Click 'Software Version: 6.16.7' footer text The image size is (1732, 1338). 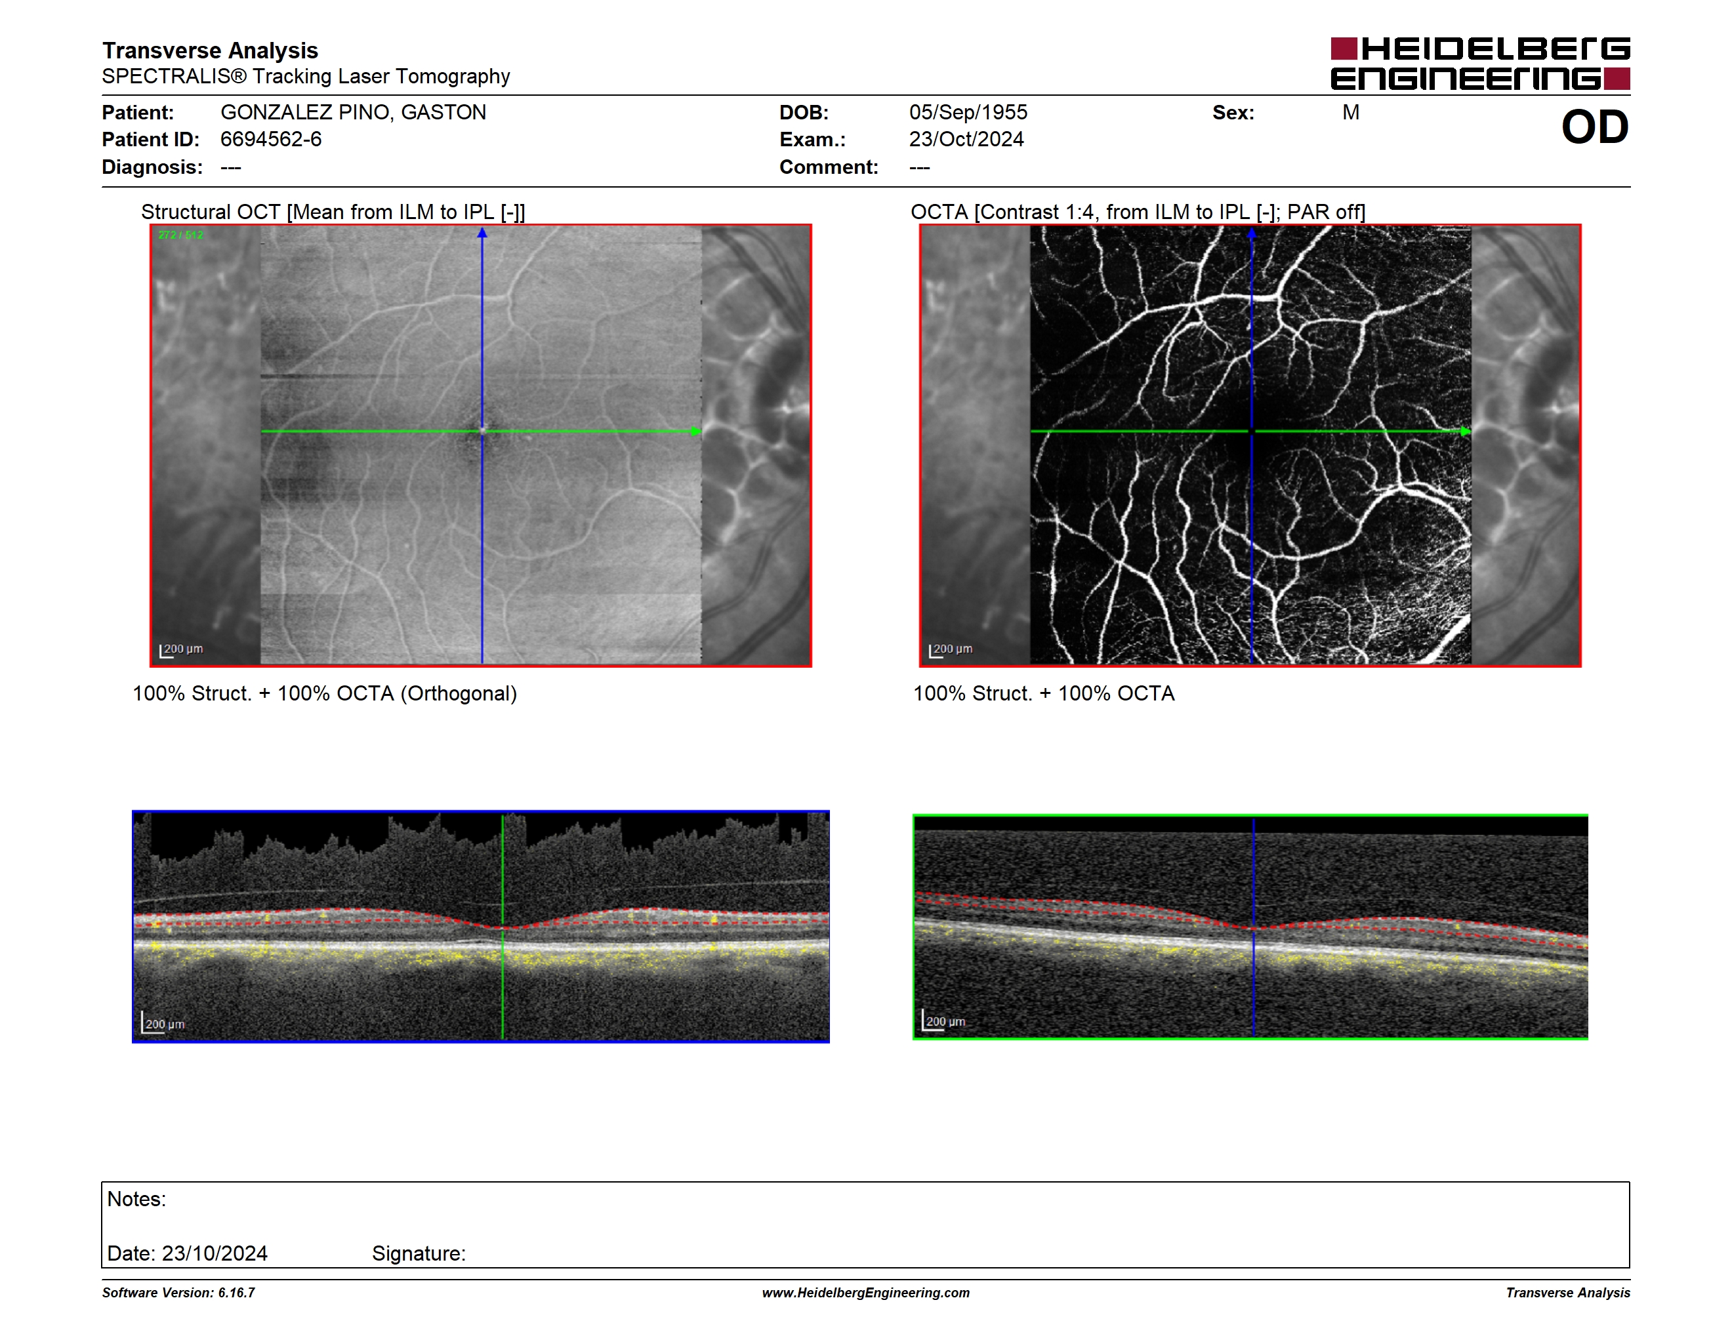click(x=178, y=1293)
